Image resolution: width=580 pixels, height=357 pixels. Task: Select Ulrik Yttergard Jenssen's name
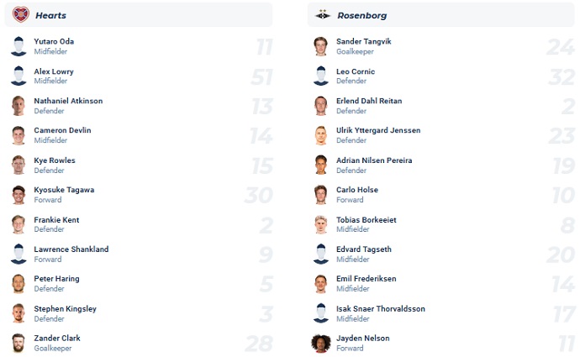(378, 130)
